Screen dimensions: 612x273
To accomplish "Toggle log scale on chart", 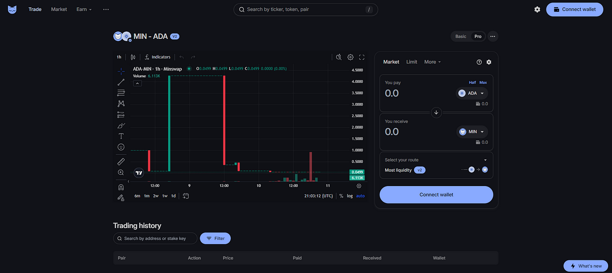I will 350,196.
